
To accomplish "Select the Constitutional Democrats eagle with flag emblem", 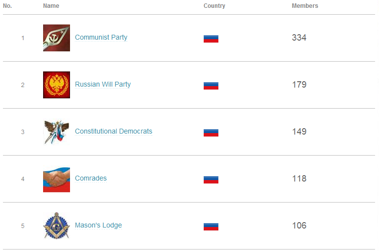I will pyautogui.click(x=57, y=132).
